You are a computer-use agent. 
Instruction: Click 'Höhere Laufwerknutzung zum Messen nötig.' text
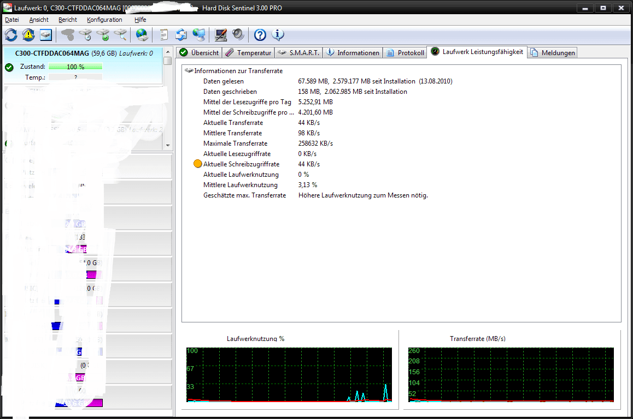coord(363,195)
